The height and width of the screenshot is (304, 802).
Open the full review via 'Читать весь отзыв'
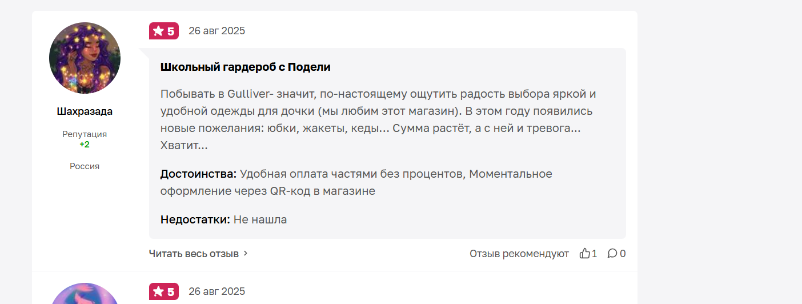coord(194,253)
